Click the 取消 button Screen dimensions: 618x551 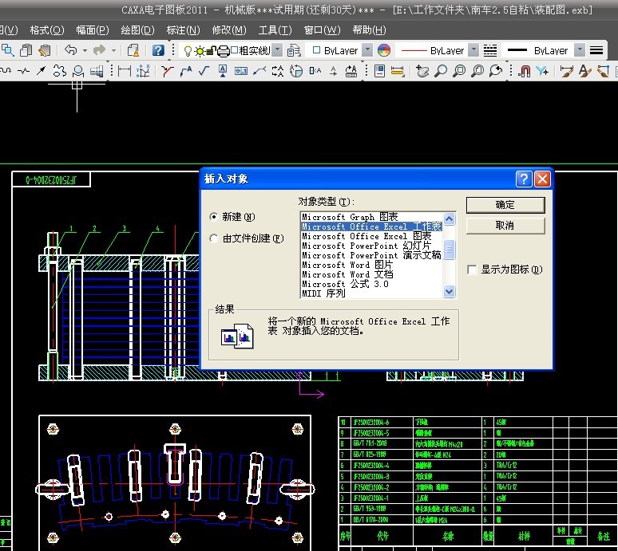point(505,226)
